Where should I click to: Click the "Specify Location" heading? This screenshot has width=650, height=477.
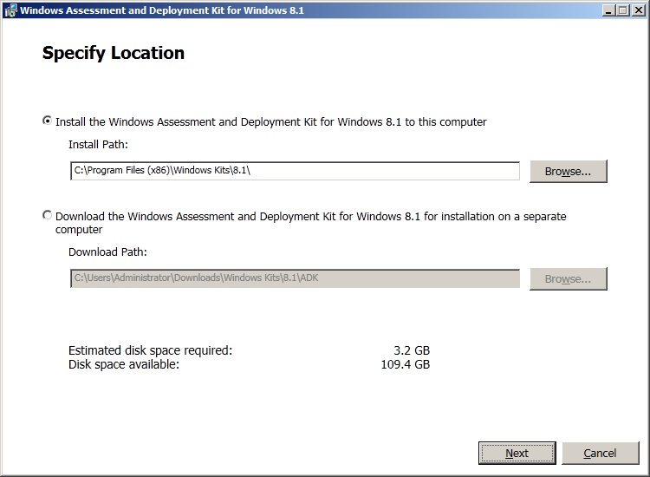pos(114,53)
